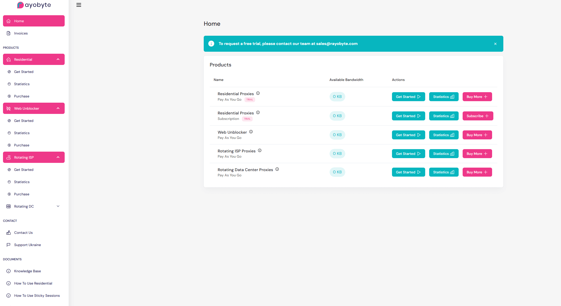Image resolution: width=561 pixels, height=306 pixels.
Task: Click 0 KB bandwidth badge for Web Unblocker
Action: coord(337,135)
